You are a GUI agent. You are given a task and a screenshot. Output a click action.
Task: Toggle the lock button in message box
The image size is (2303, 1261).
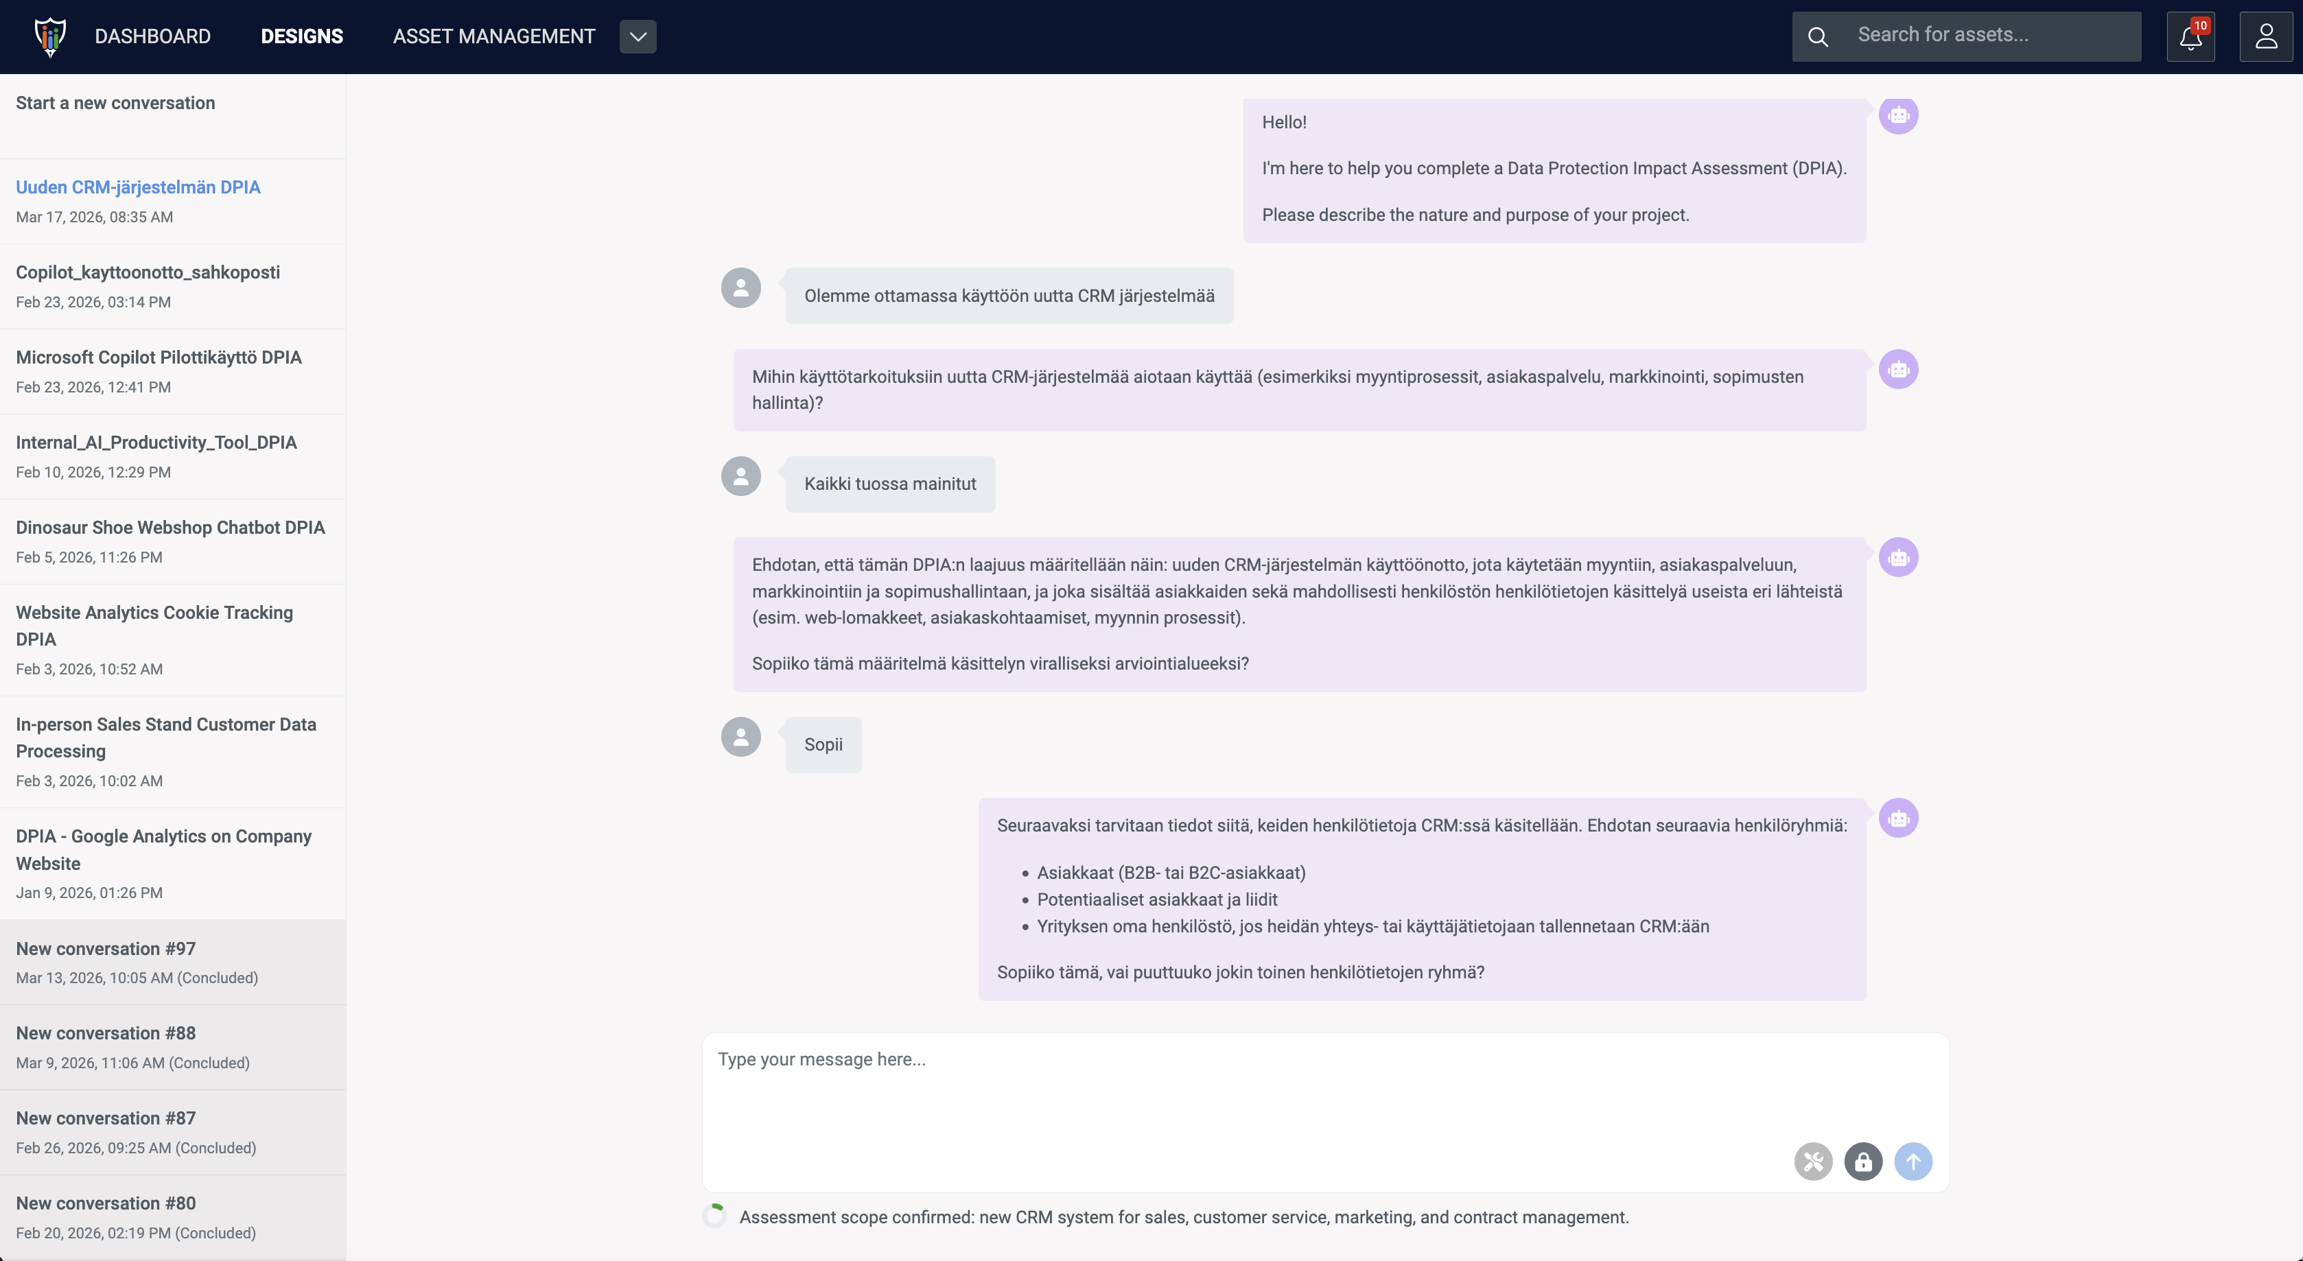[1862, 1161]
